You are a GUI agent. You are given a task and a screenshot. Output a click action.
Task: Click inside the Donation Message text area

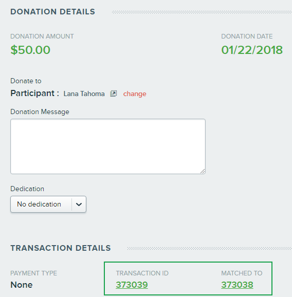pyautogui.click(x=108, y=146)
